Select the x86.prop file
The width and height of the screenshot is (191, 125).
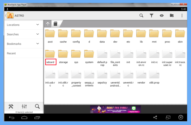coord(154,77)
